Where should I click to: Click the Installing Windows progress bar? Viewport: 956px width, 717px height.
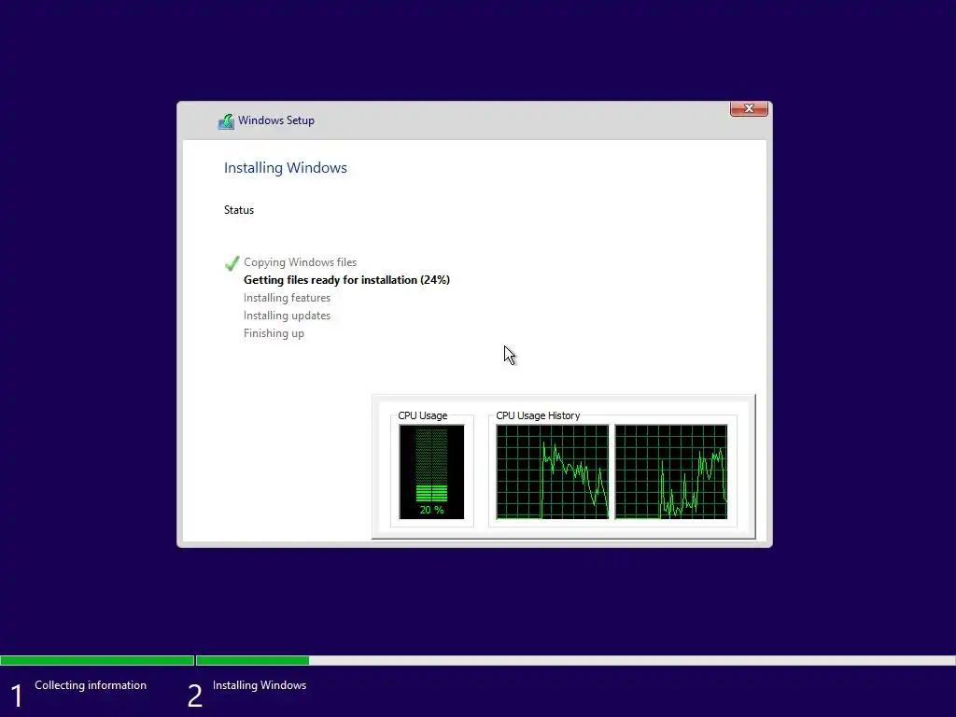(x=575, y=660)
